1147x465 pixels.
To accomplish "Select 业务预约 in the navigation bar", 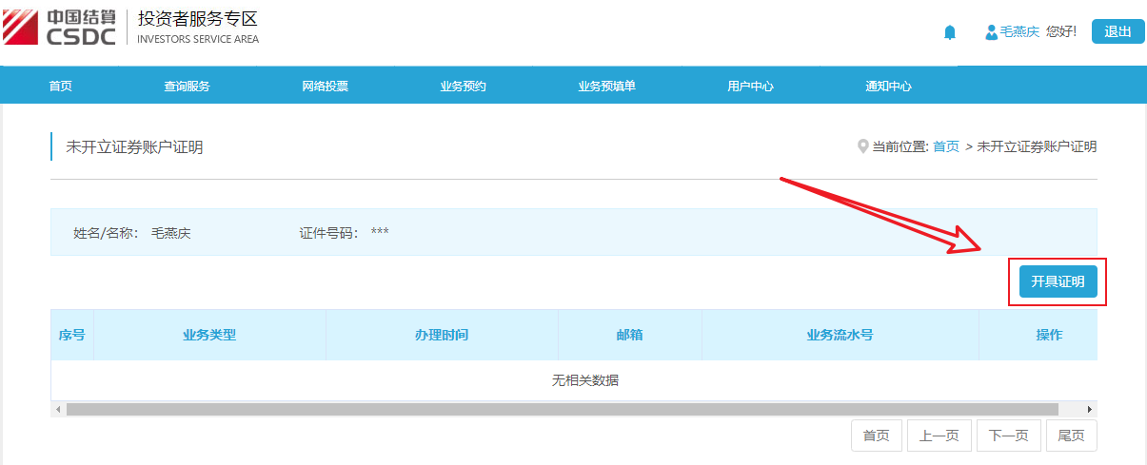I will pyautogui.click(x=463, y=87).
